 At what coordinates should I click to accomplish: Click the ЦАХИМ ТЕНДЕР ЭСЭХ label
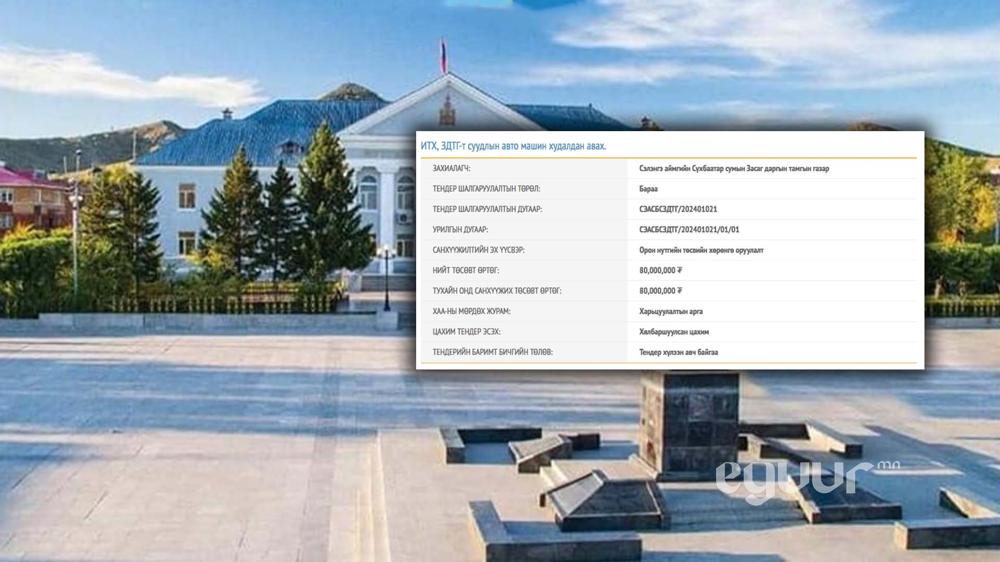[x=466, y=331]
